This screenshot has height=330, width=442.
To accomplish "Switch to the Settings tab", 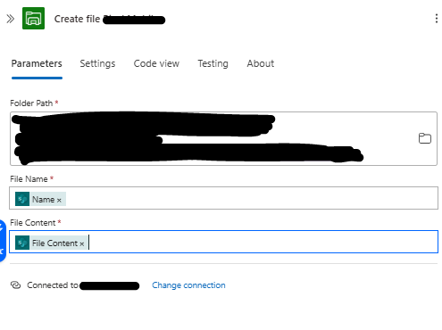I will (x=97, y=63).
